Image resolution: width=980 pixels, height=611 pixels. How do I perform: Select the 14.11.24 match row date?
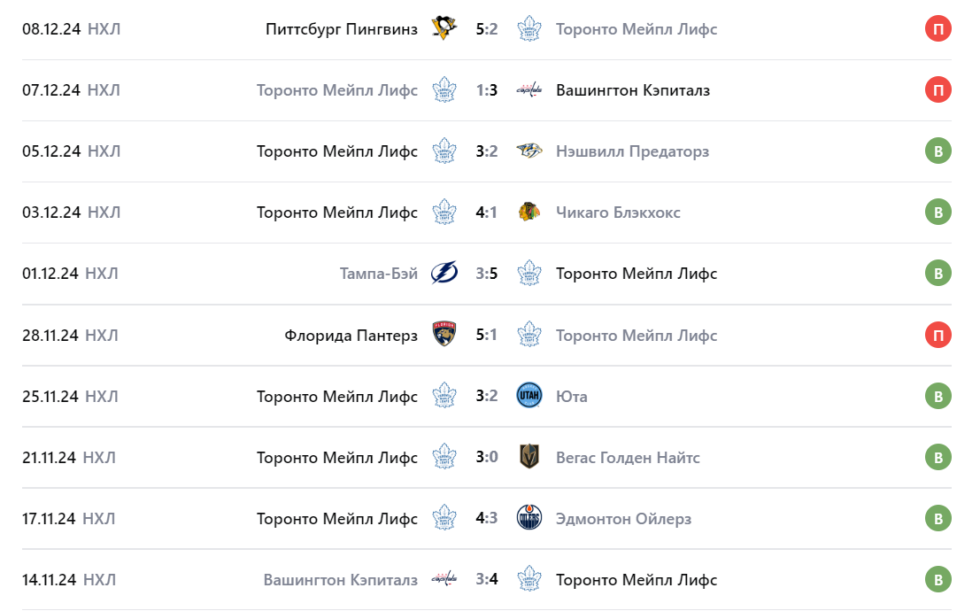(50, 580)
